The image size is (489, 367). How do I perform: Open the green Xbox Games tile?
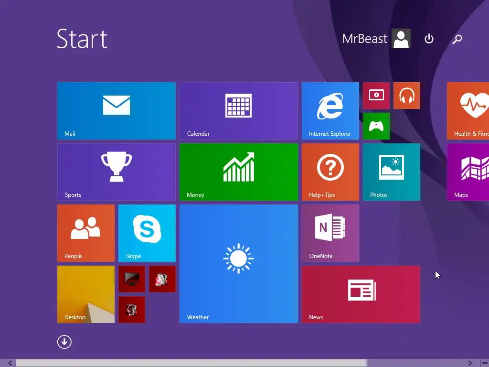(x=376, y=126)
